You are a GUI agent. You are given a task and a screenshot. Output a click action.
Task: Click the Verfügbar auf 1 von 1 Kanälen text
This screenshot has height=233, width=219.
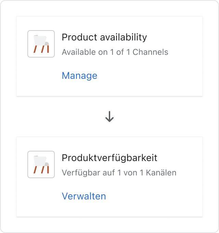point(119,173)
